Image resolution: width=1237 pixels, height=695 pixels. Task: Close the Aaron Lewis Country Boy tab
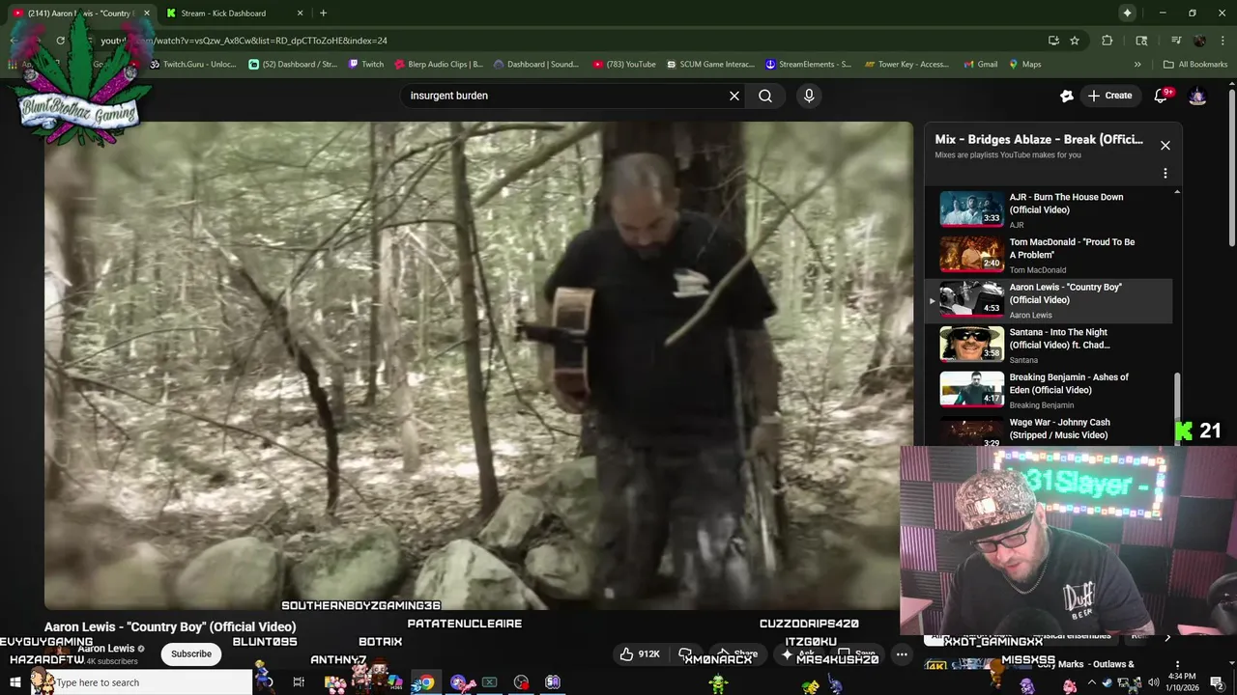point(147,14)
